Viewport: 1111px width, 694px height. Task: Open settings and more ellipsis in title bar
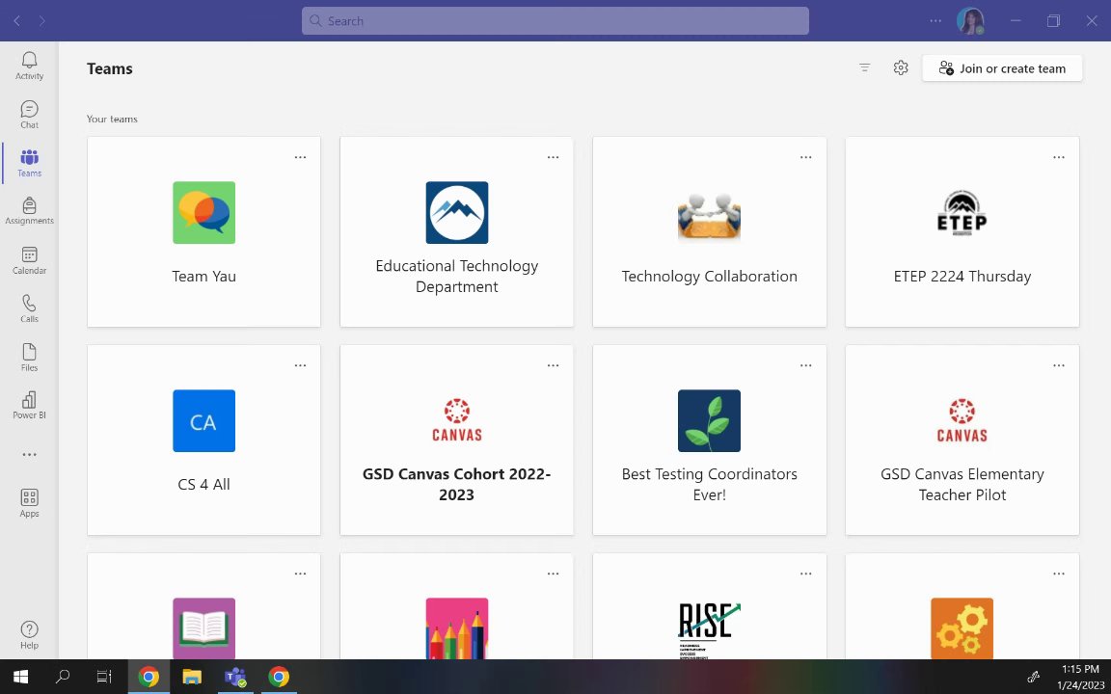(935, 20)
